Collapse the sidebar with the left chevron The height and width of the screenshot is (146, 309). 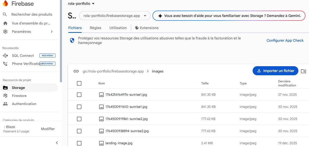point(57,143)
